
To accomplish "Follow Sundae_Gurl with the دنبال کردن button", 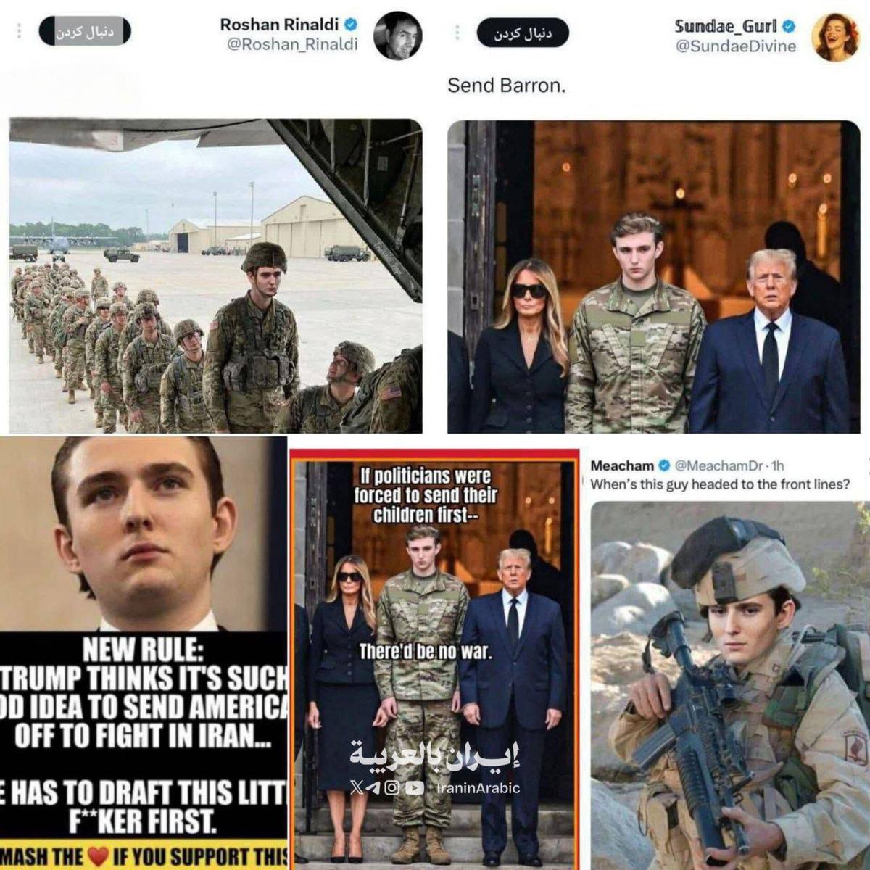I will pyautogui.click(x=523, y=33).
